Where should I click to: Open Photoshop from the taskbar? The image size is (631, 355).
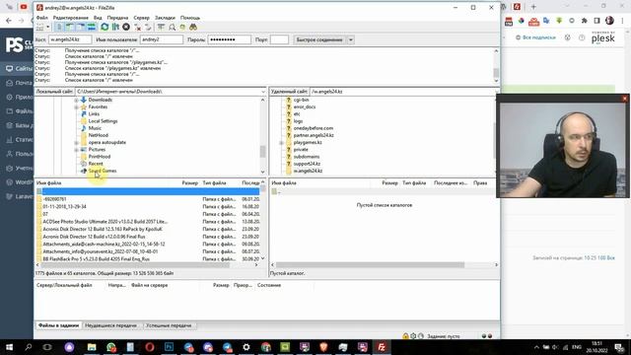pyautogui.click(x=169, y=346)
